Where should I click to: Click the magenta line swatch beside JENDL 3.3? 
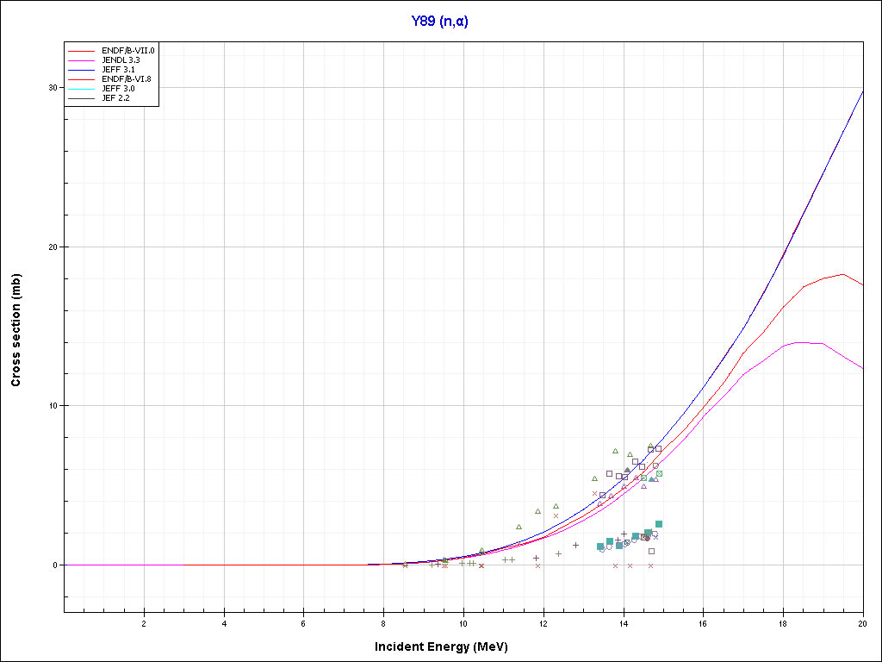click(83, 60)
